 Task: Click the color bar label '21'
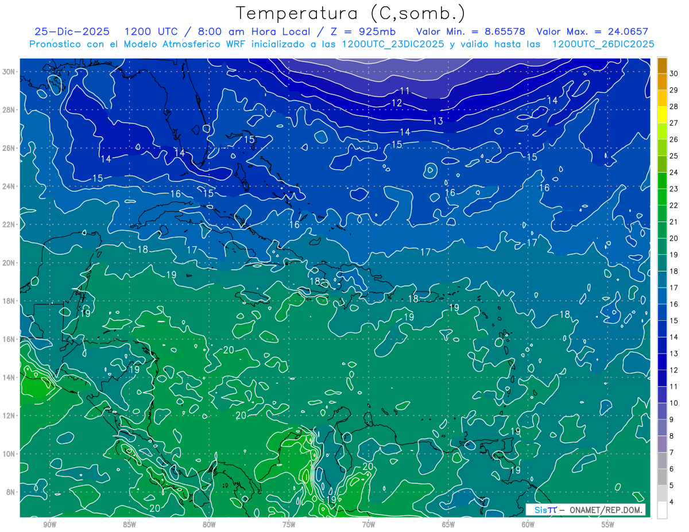[674, 222]
